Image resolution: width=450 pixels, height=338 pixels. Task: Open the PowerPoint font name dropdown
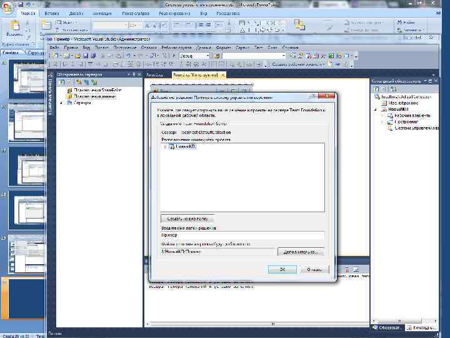click(x=126, y=26)
